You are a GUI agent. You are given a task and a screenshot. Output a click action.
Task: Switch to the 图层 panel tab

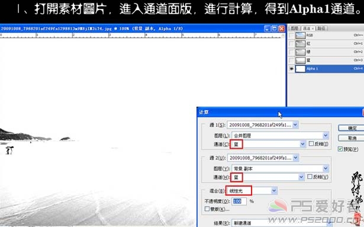pyautogui.click(x=294, y=28)
